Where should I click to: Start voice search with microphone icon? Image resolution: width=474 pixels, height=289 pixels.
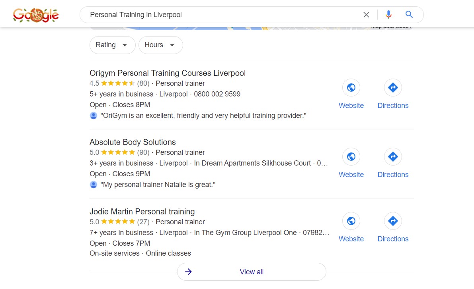[388, 15]
